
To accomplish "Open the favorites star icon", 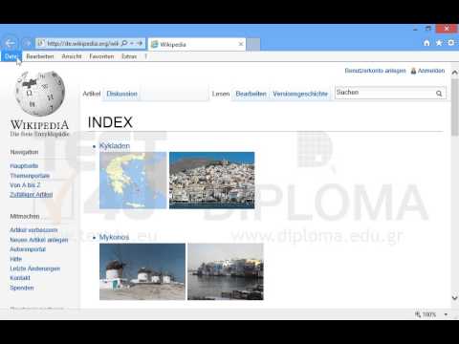I will click(x=439, y=43).
